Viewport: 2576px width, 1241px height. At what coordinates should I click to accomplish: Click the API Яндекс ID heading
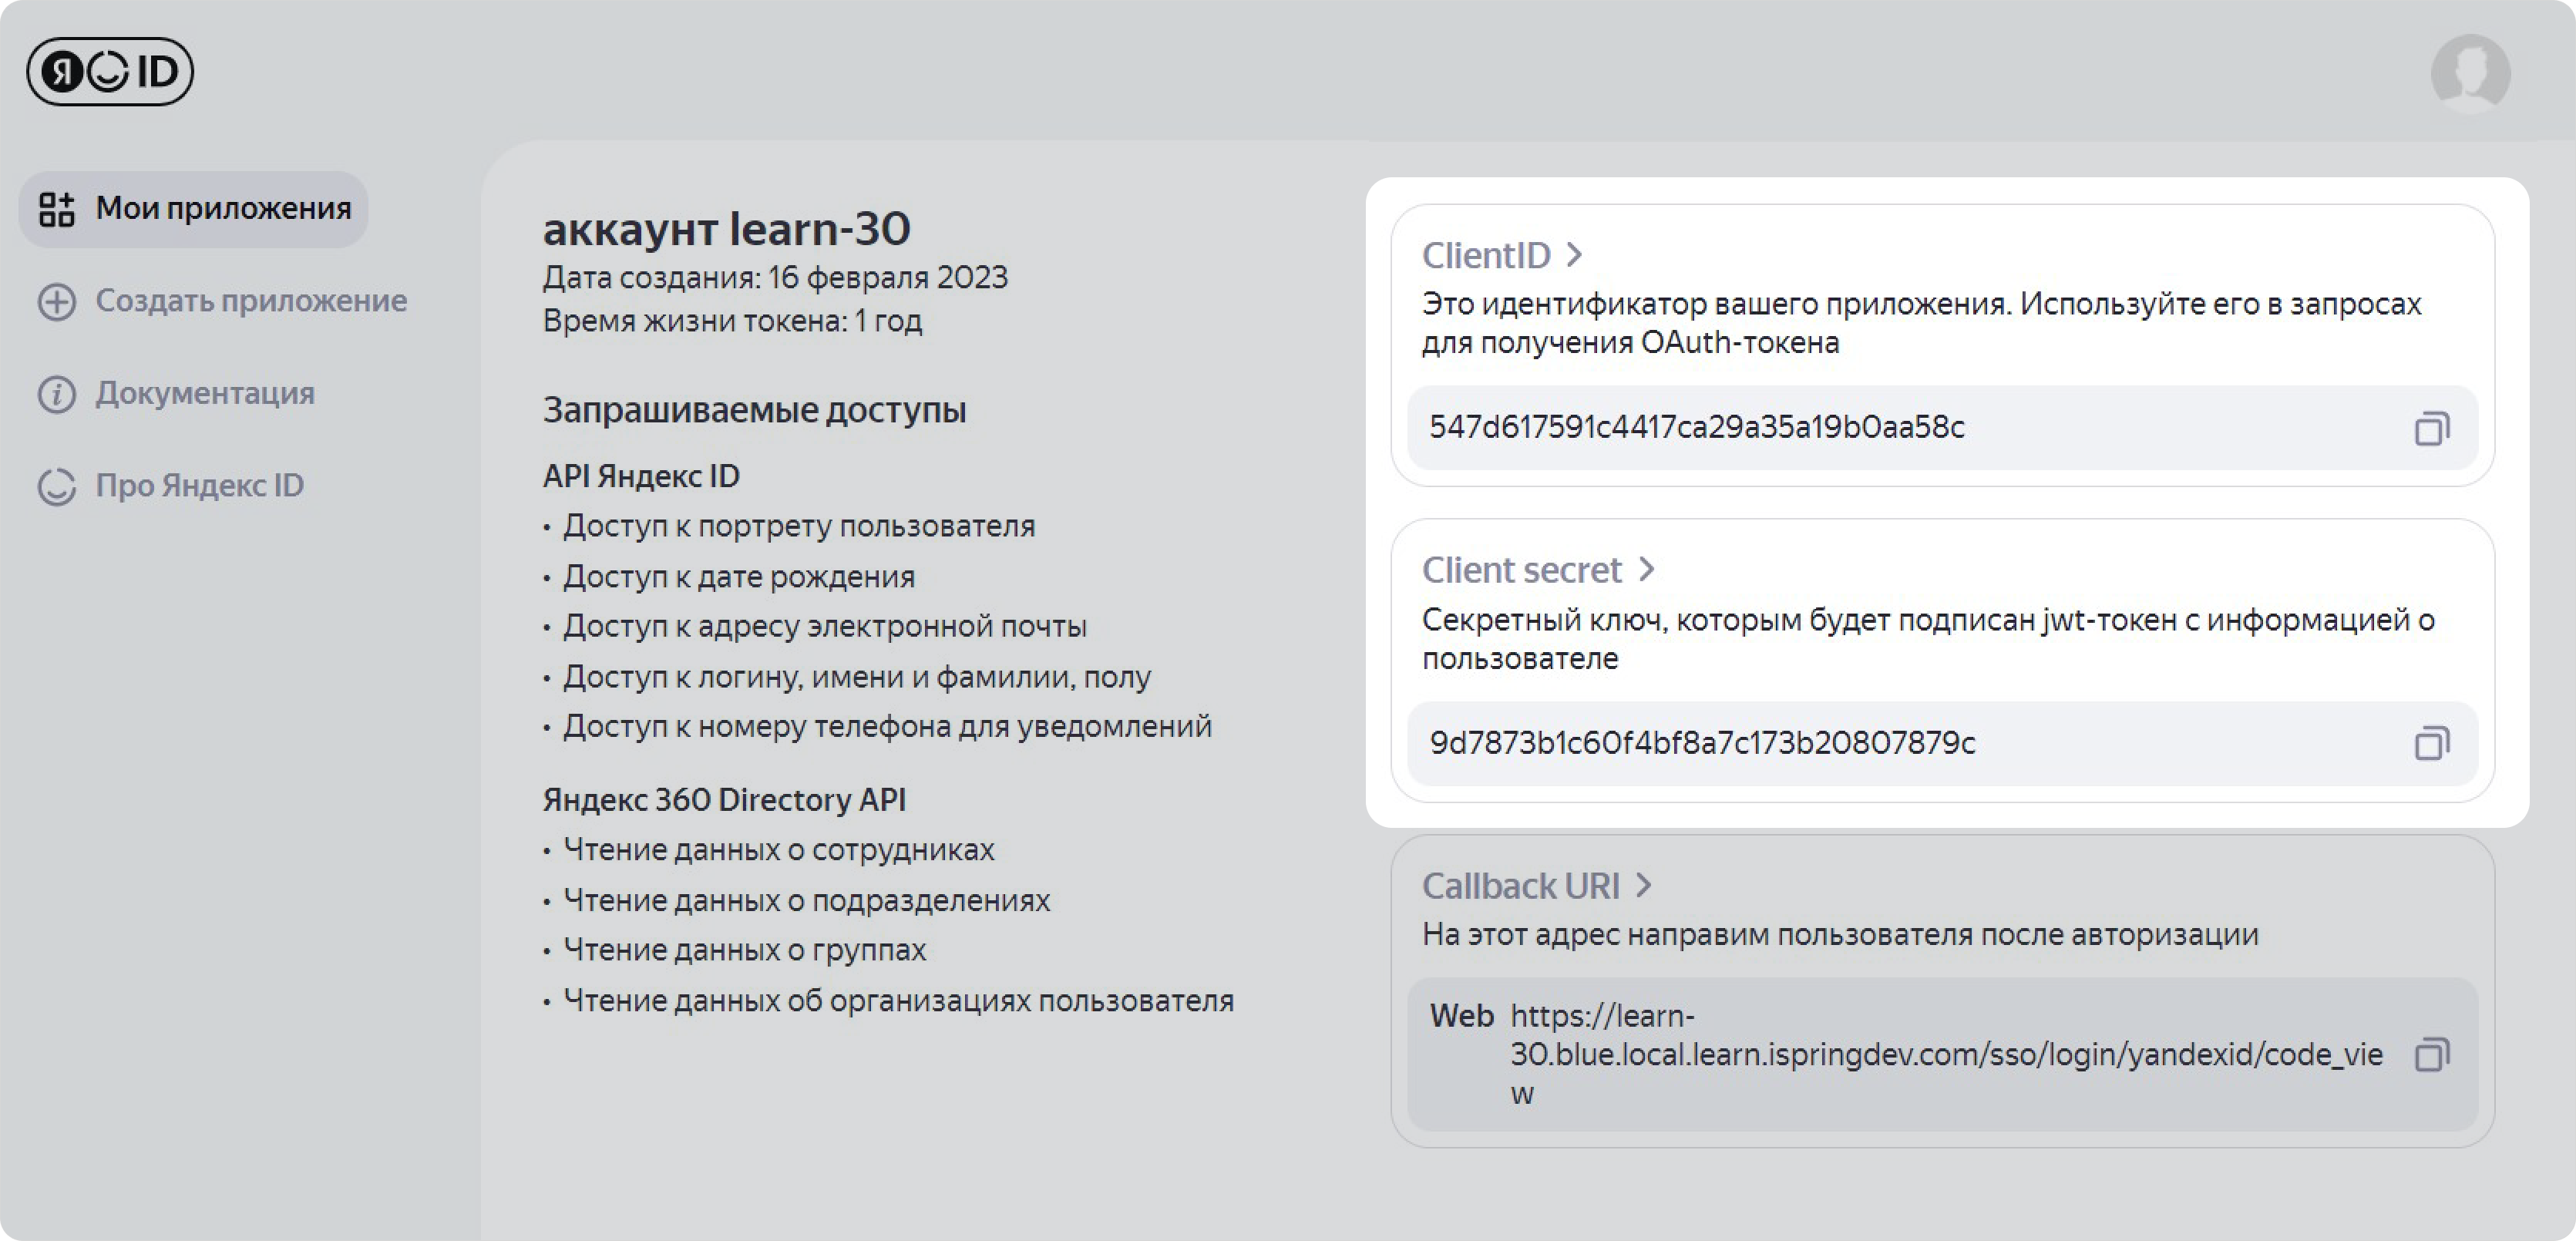click(641, 476)
